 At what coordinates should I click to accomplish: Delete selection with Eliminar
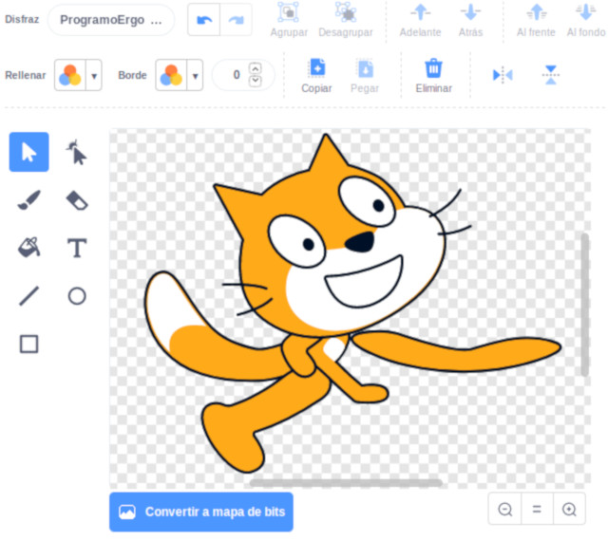coord(433,76)
